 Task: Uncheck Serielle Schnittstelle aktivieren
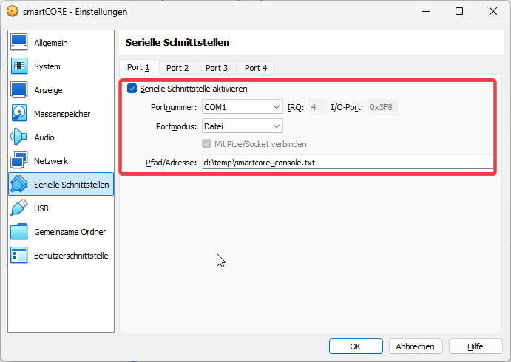[132, 89]
